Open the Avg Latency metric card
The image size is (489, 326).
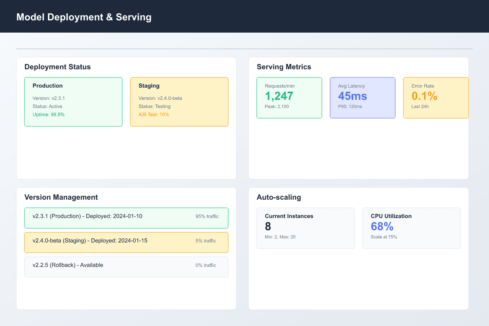click(x=363, y=98)
